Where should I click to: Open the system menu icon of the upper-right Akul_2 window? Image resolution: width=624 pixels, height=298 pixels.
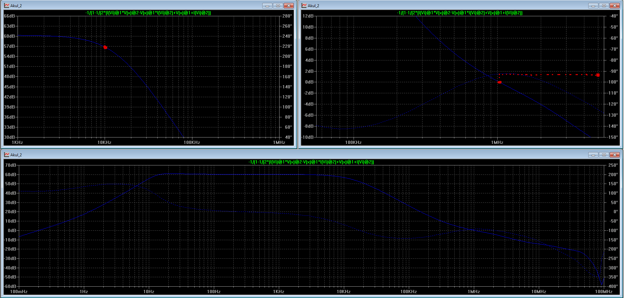tap(304, 6)
